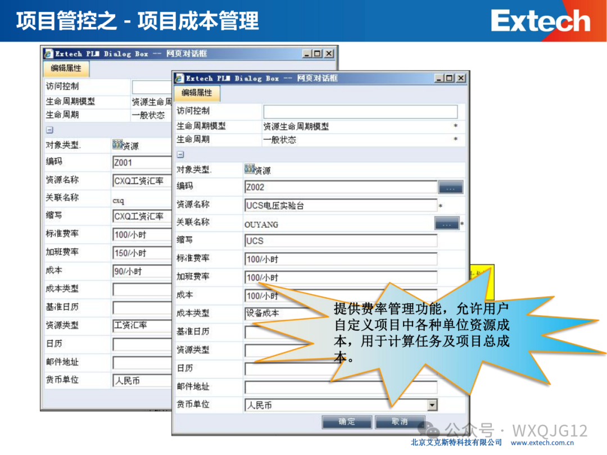Click the browse button beside 编码 Z002
Screen dimensions: 607x455
[450, 188]
